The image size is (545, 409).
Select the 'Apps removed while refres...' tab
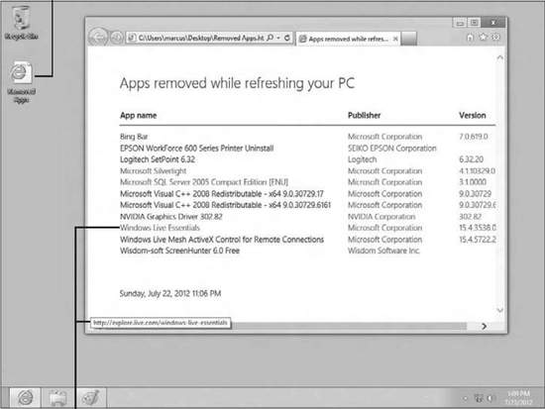[347, 39]
